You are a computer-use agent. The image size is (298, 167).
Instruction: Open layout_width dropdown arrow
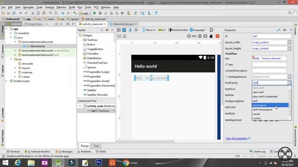[289, 42]
